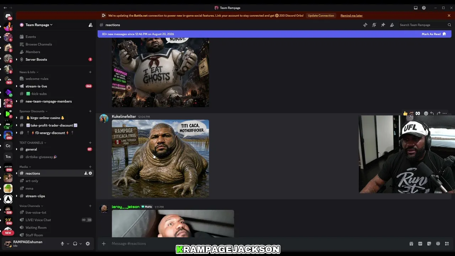Open headphone output options arrow
Screen dimensions: 455x256
click(81, 244)
